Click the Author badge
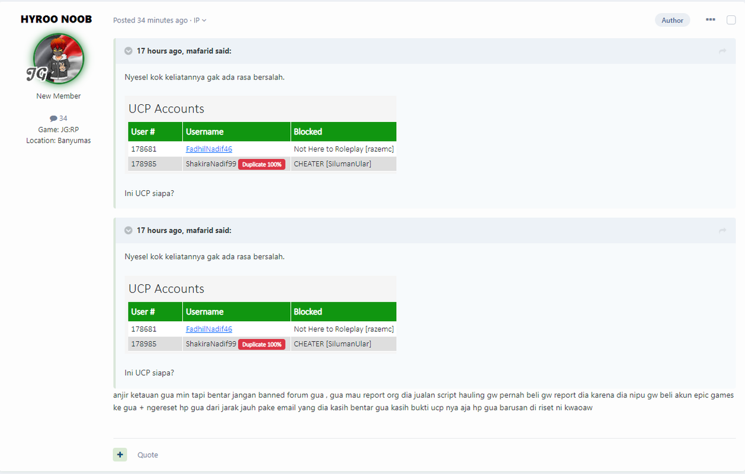The height and width of the screenshot is (474, 745). pyautogui.click(x=672, y=20)
